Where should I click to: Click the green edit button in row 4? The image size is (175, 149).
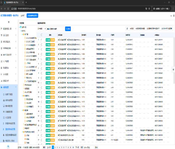click(48, 54)
